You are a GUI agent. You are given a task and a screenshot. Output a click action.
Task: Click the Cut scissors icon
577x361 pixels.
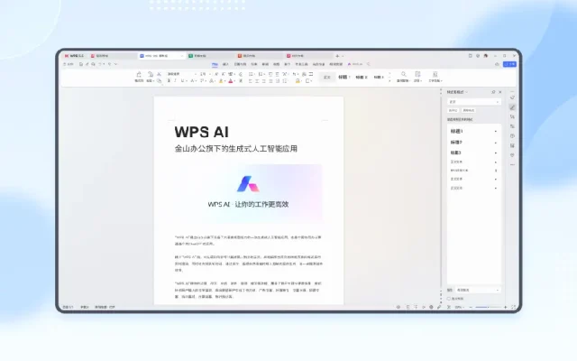click(x=159, y=74)
